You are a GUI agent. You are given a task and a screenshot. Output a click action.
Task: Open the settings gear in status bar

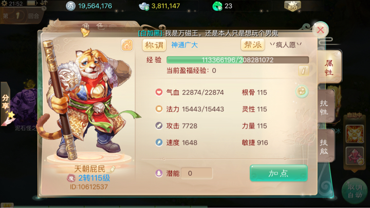click(4, 4)
